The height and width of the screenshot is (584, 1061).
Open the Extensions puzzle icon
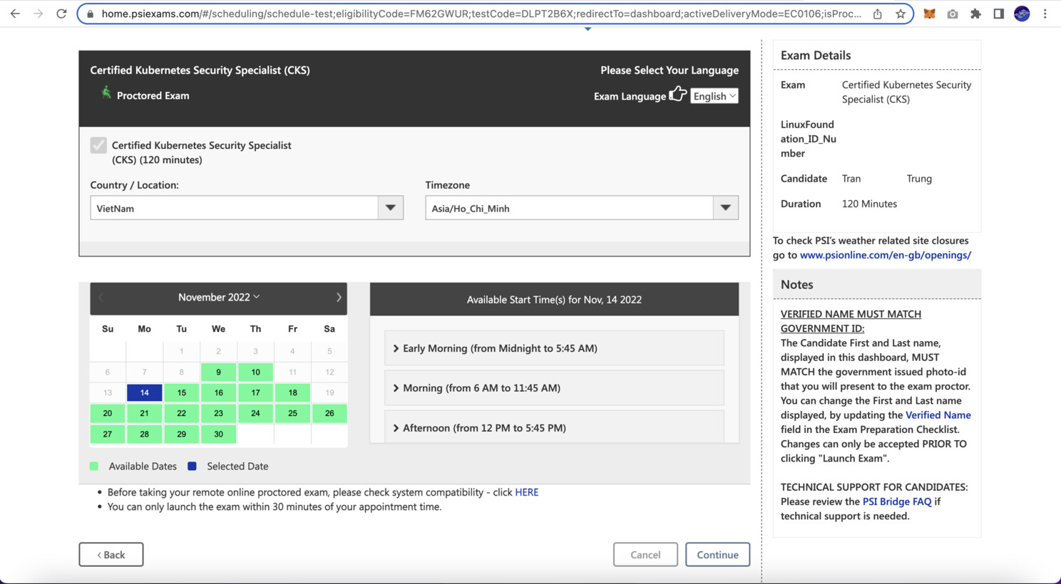pos(975,14)
